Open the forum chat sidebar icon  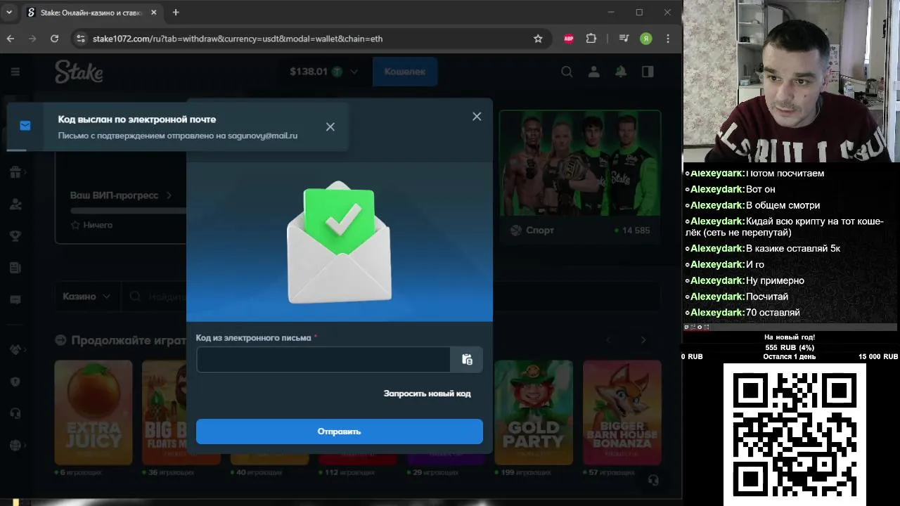click(x=15, y=300)
